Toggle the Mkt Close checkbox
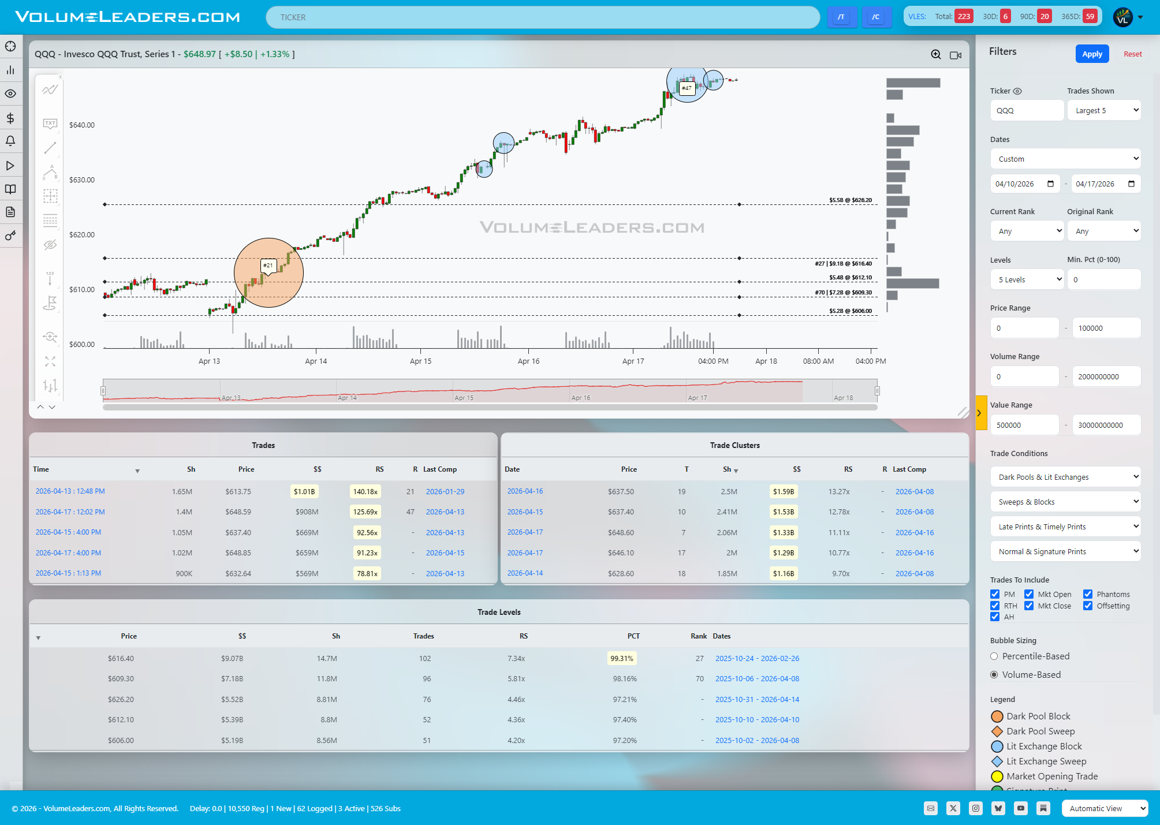This screenshot has height=825, width=1160. pos(1029,606)
